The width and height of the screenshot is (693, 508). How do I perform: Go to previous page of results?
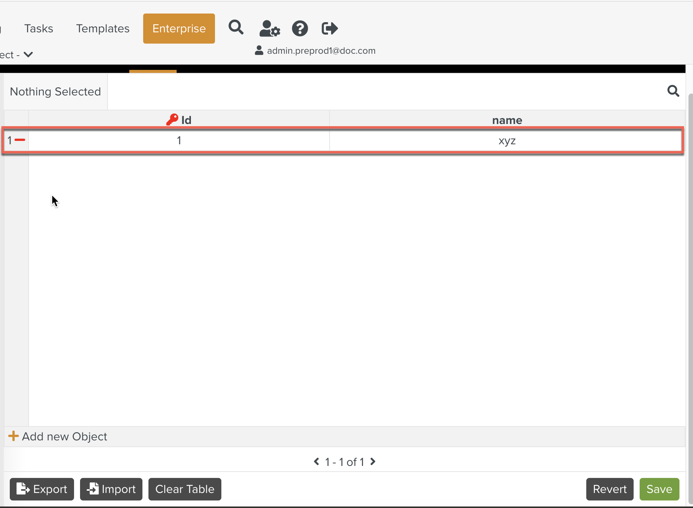(316, 461)
